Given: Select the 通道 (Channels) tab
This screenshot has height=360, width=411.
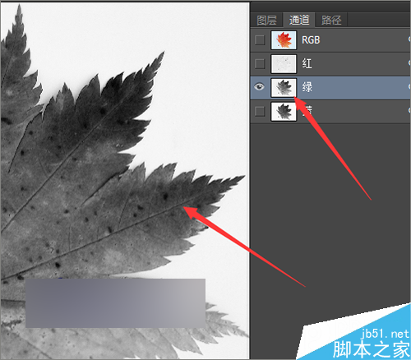Looking at the screenshot, I should point(299,20).
